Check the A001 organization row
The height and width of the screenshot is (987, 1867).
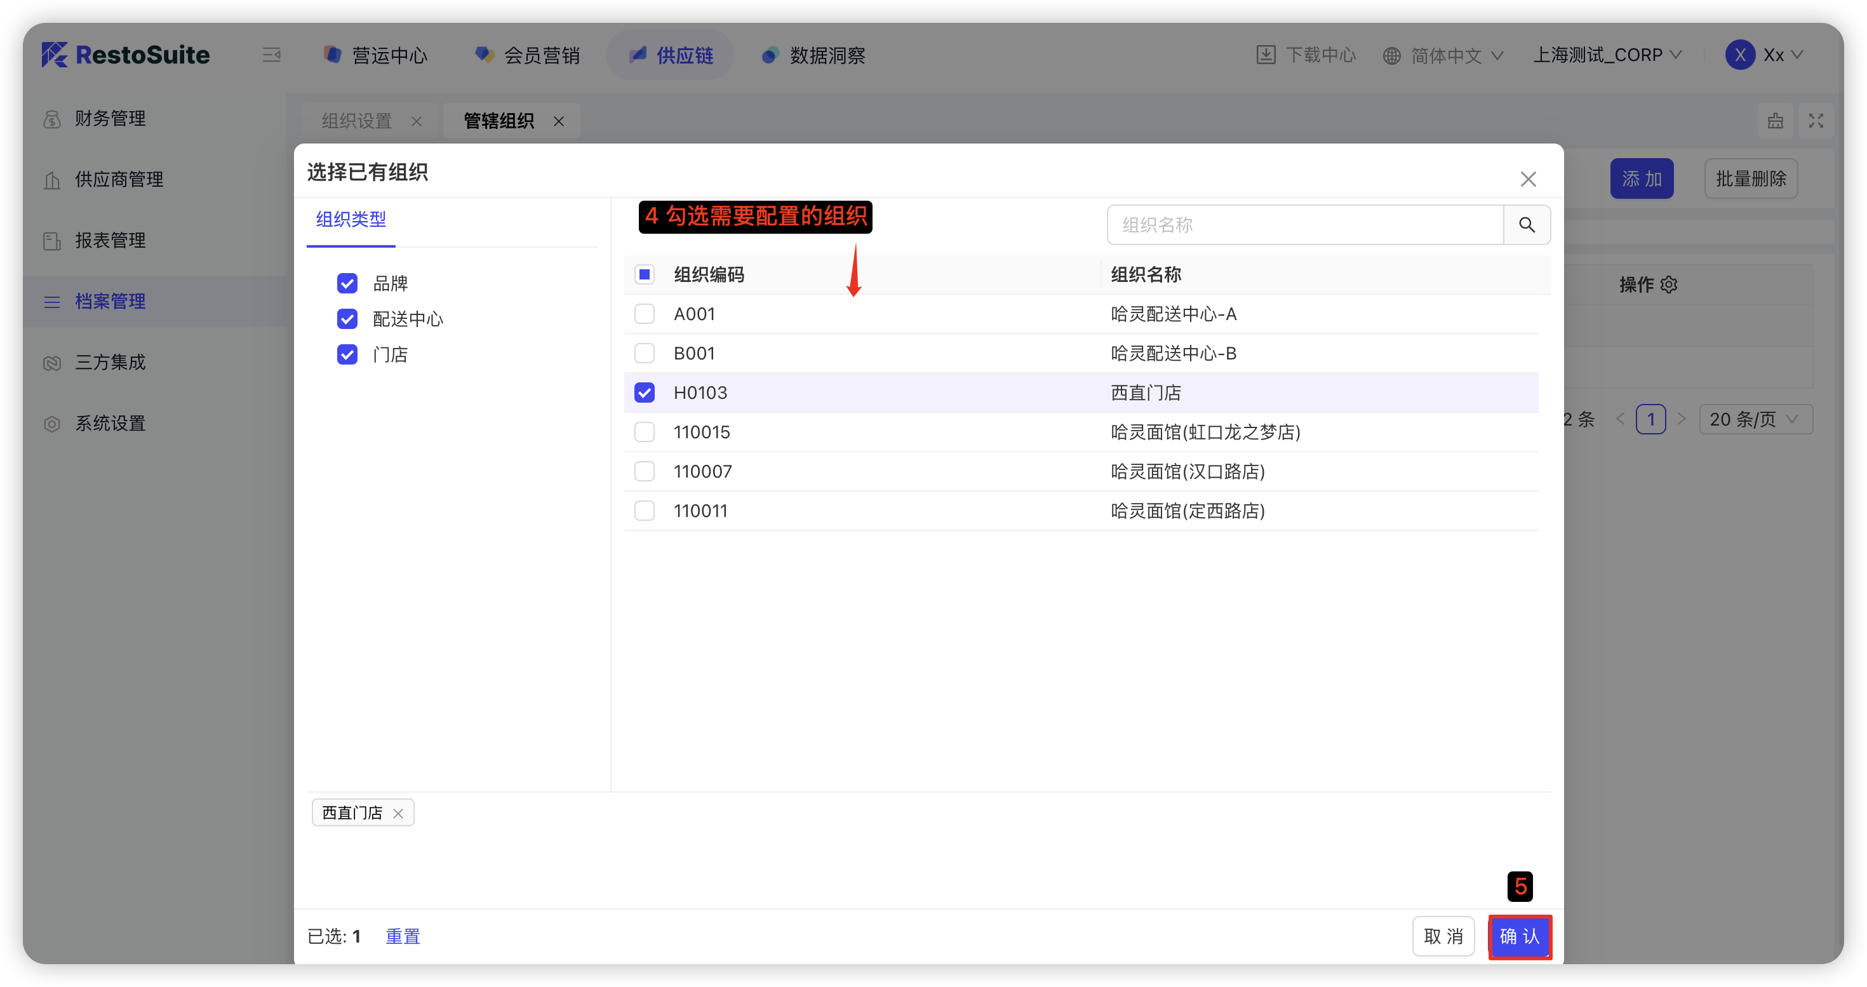[x=643, y=314]
